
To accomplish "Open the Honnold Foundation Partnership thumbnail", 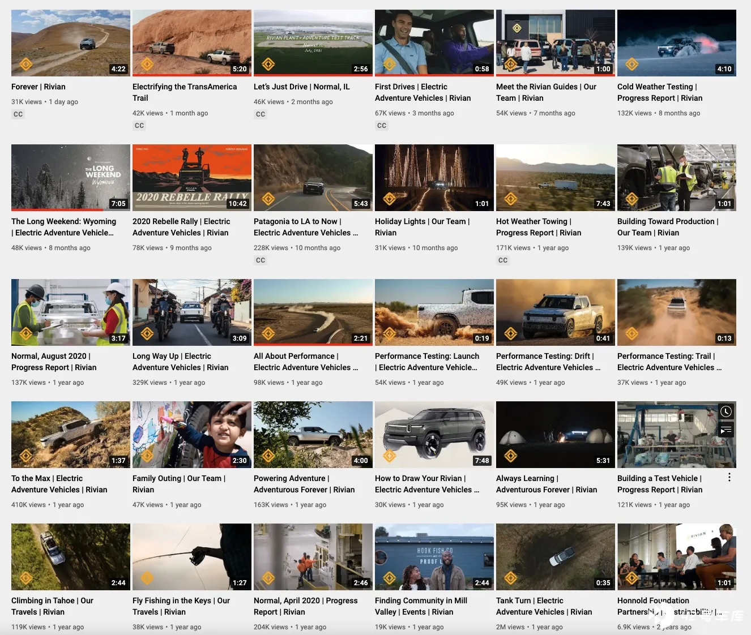I will coord(677,556).
